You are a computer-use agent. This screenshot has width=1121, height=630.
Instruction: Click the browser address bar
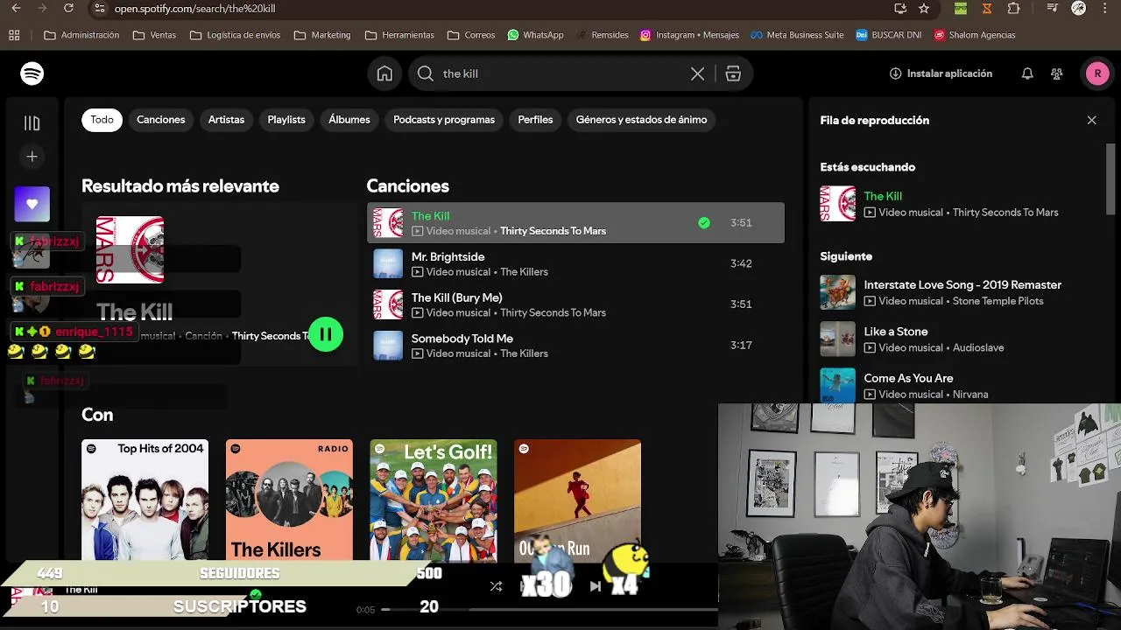pos(490,8)
